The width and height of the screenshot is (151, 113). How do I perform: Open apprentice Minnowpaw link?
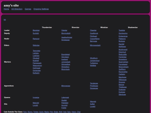coord(66,86)
